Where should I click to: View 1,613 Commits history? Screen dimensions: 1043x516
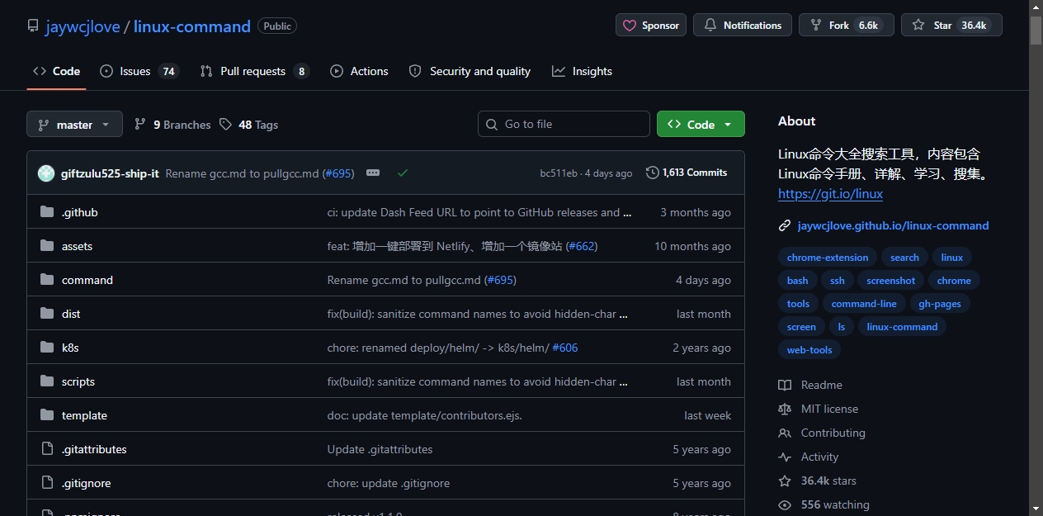687,173
